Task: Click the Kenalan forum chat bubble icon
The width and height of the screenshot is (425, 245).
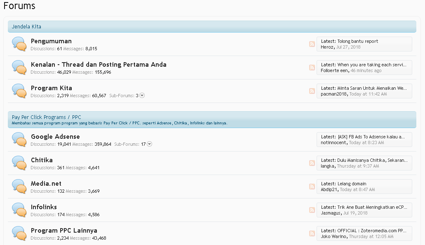Action: [x=19, y=68]
